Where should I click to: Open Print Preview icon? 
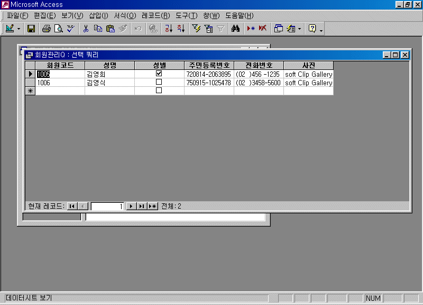[59, 29]
